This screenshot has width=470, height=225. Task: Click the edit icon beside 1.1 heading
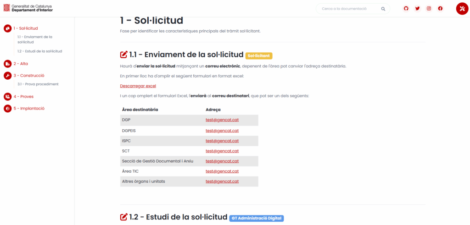[x=124, y=55]
